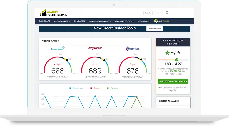Click the Take me there button

[154, 28]
